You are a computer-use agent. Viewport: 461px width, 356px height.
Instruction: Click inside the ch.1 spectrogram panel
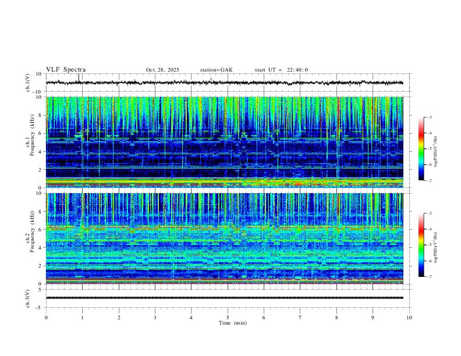224,142
